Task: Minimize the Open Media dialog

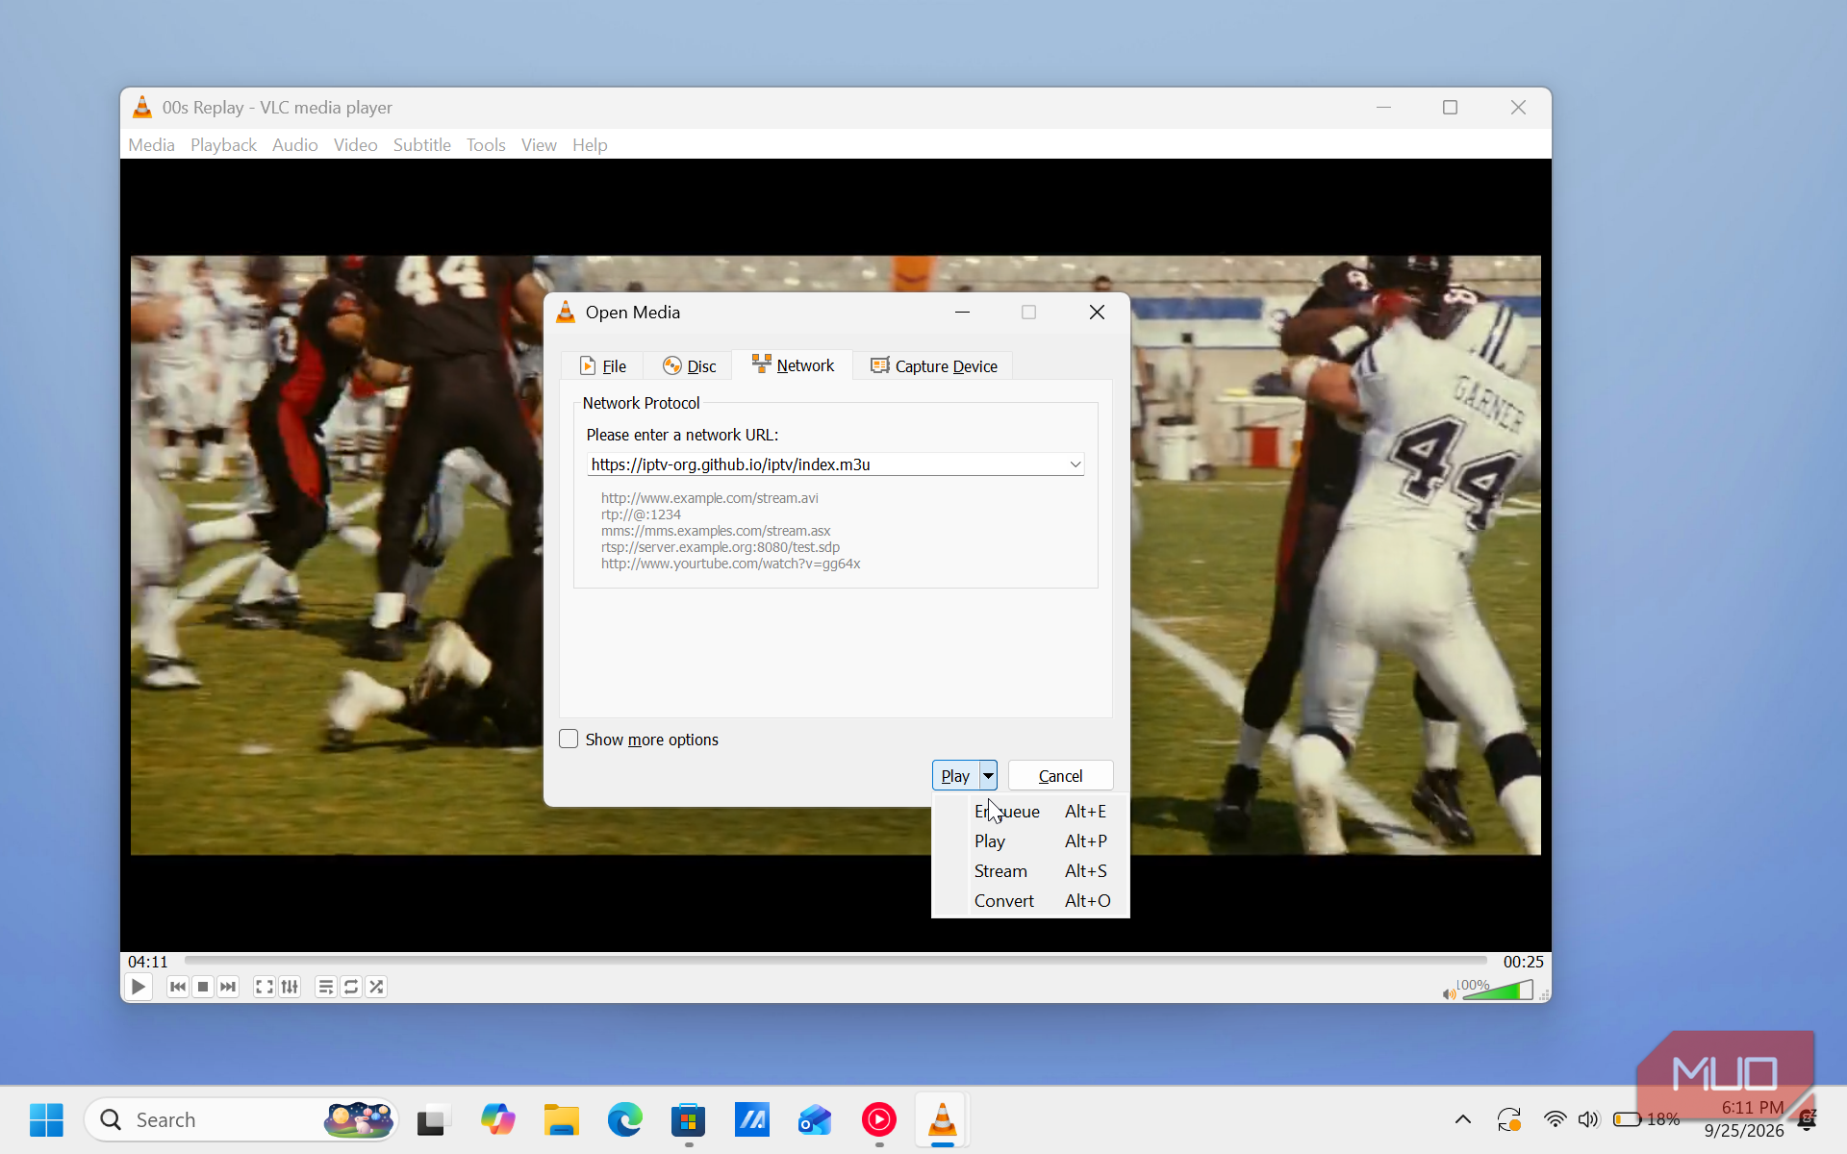Action: point(962,313)
